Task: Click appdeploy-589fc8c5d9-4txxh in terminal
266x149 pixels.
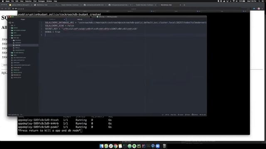Action: [x=38, y=120]
